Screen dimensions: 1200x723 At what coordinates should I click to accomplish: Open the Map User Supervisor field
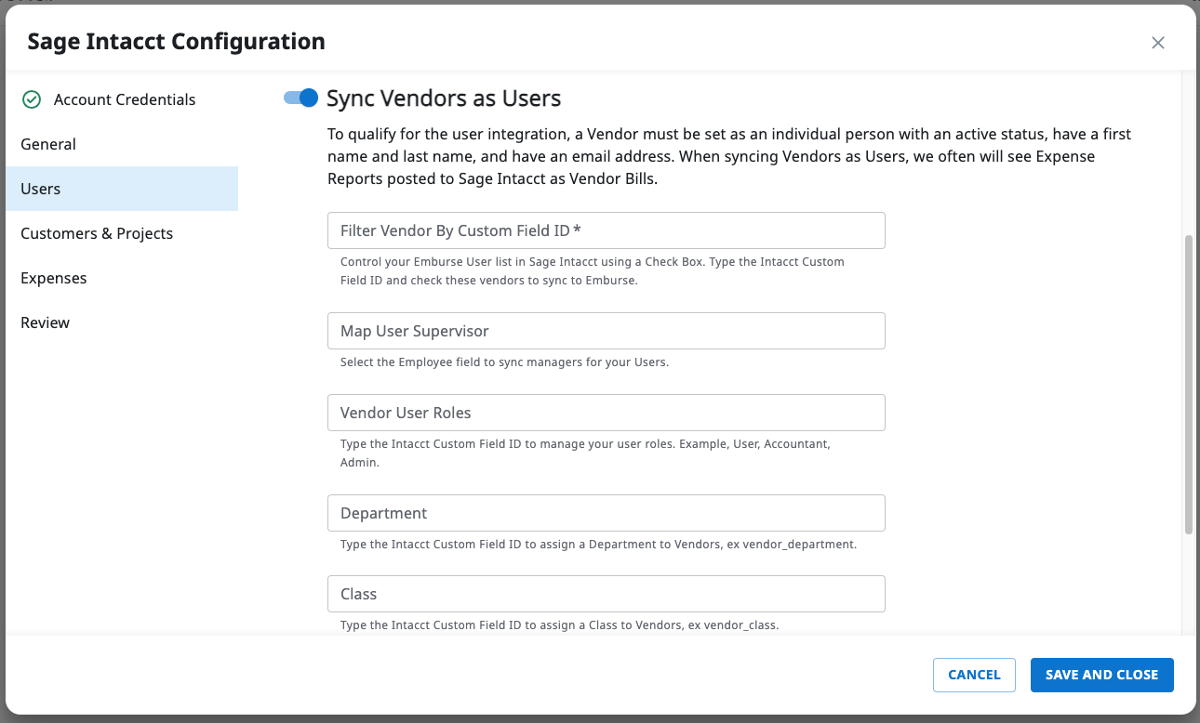tap(606, 331)
